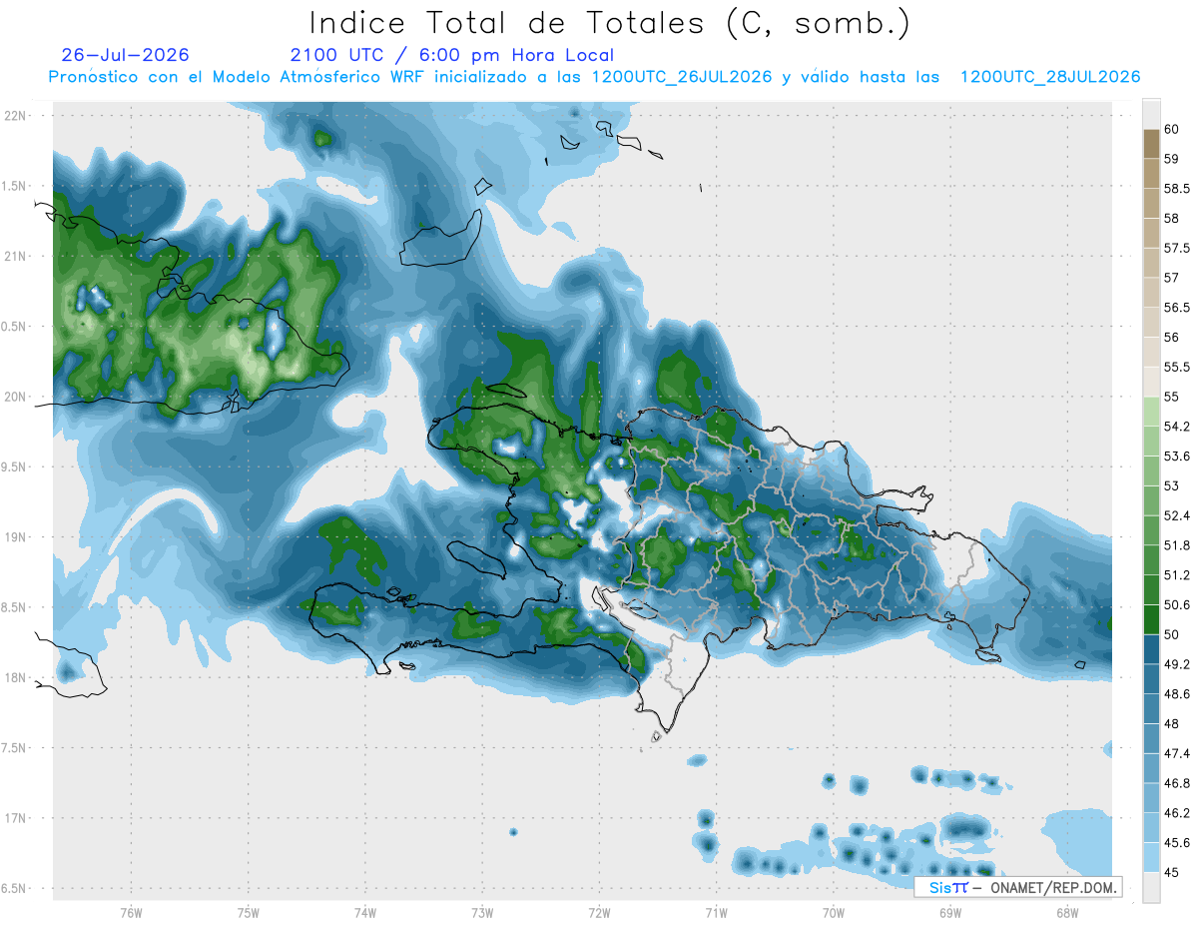This screenshot has height=926, width=1198.
Task: Click the "73W" longitude label
Action: point(482,913)
